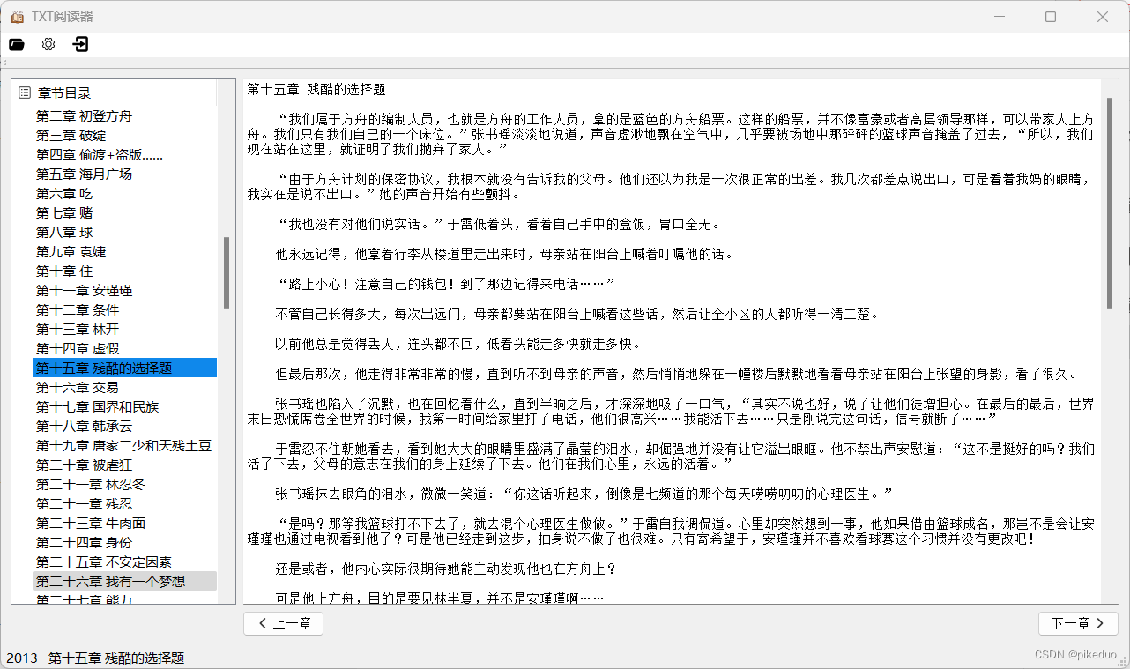The image size is (1130, 669).
Task: Open chapter 第二十章 被虐狂
Action: point(84,465)
